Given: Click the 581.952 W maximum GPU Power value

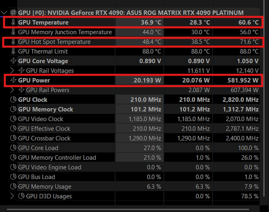Looking at the screenshot, I should (243, 80).
